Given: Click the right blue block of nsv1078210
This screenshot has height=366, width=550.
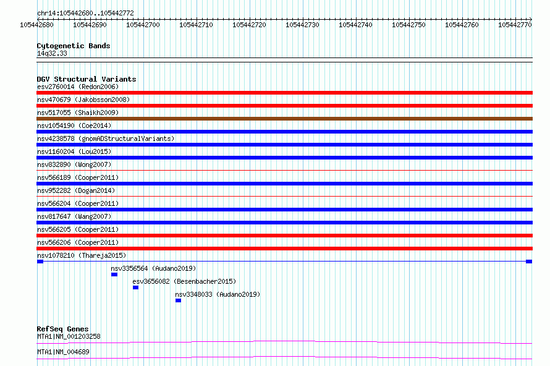Looking at the screenshot, I should coord(529,262).
